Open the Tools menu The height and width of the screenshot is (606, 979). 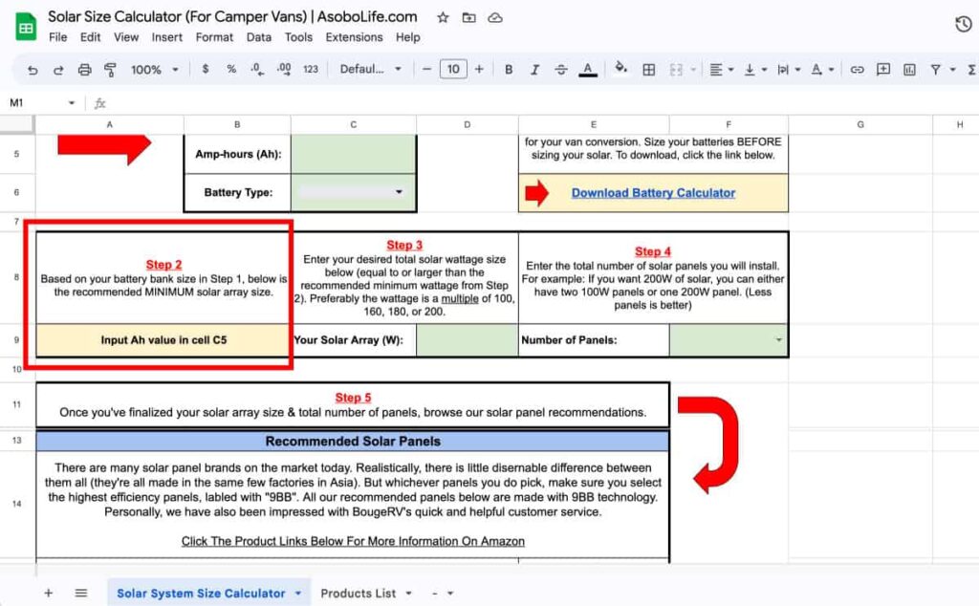pos(298,37)
